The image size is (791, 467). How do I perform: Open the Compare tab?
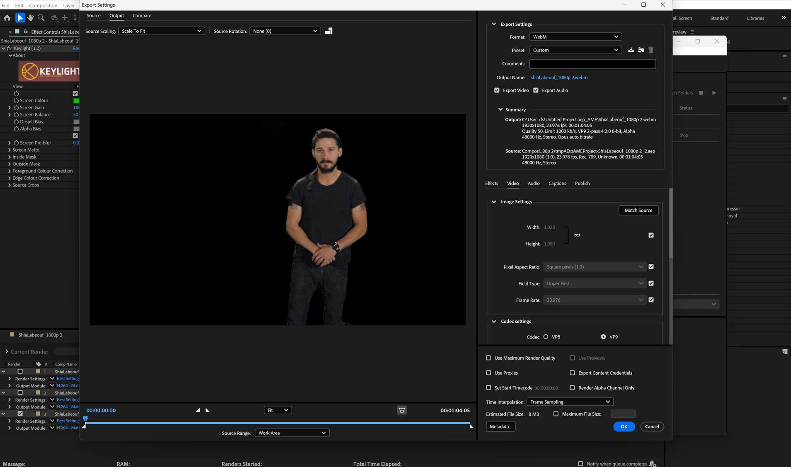tap(142, 15)
